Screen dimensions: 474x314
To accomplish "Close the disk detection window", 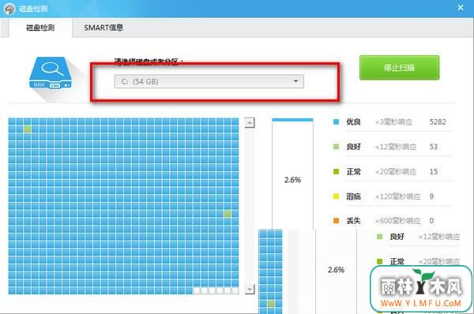I will [x=461, y=8].
